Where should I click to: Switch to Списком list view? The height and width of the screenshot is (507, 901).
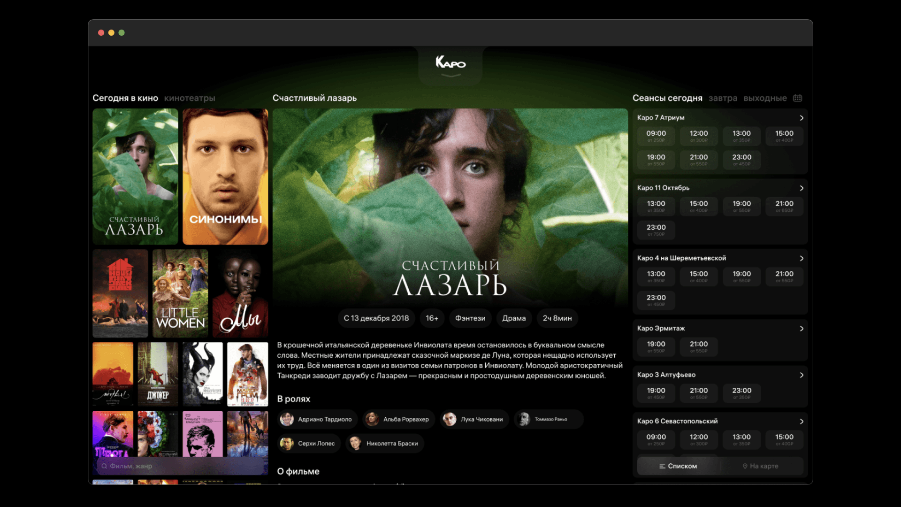pyautogui.click(x=678, y=466)
